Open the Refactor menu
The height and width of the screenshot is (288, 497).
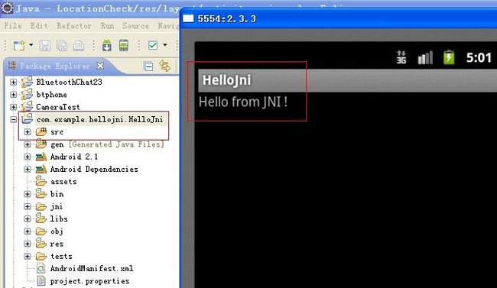[74, 26]
